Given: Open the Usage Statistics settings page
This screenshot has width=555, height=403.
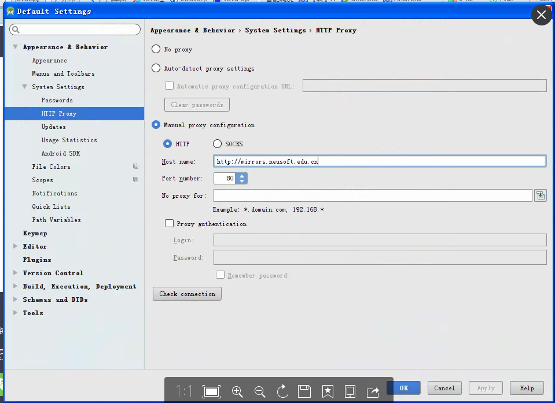Looking at the screenshot, I should point(69,140).
